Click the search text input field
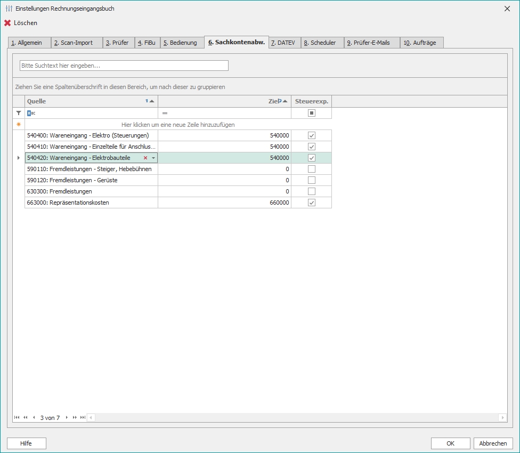 pyautogui.click(x=124, y=66)
